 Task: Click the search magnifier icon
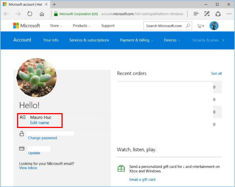click(x=188, y=26)
